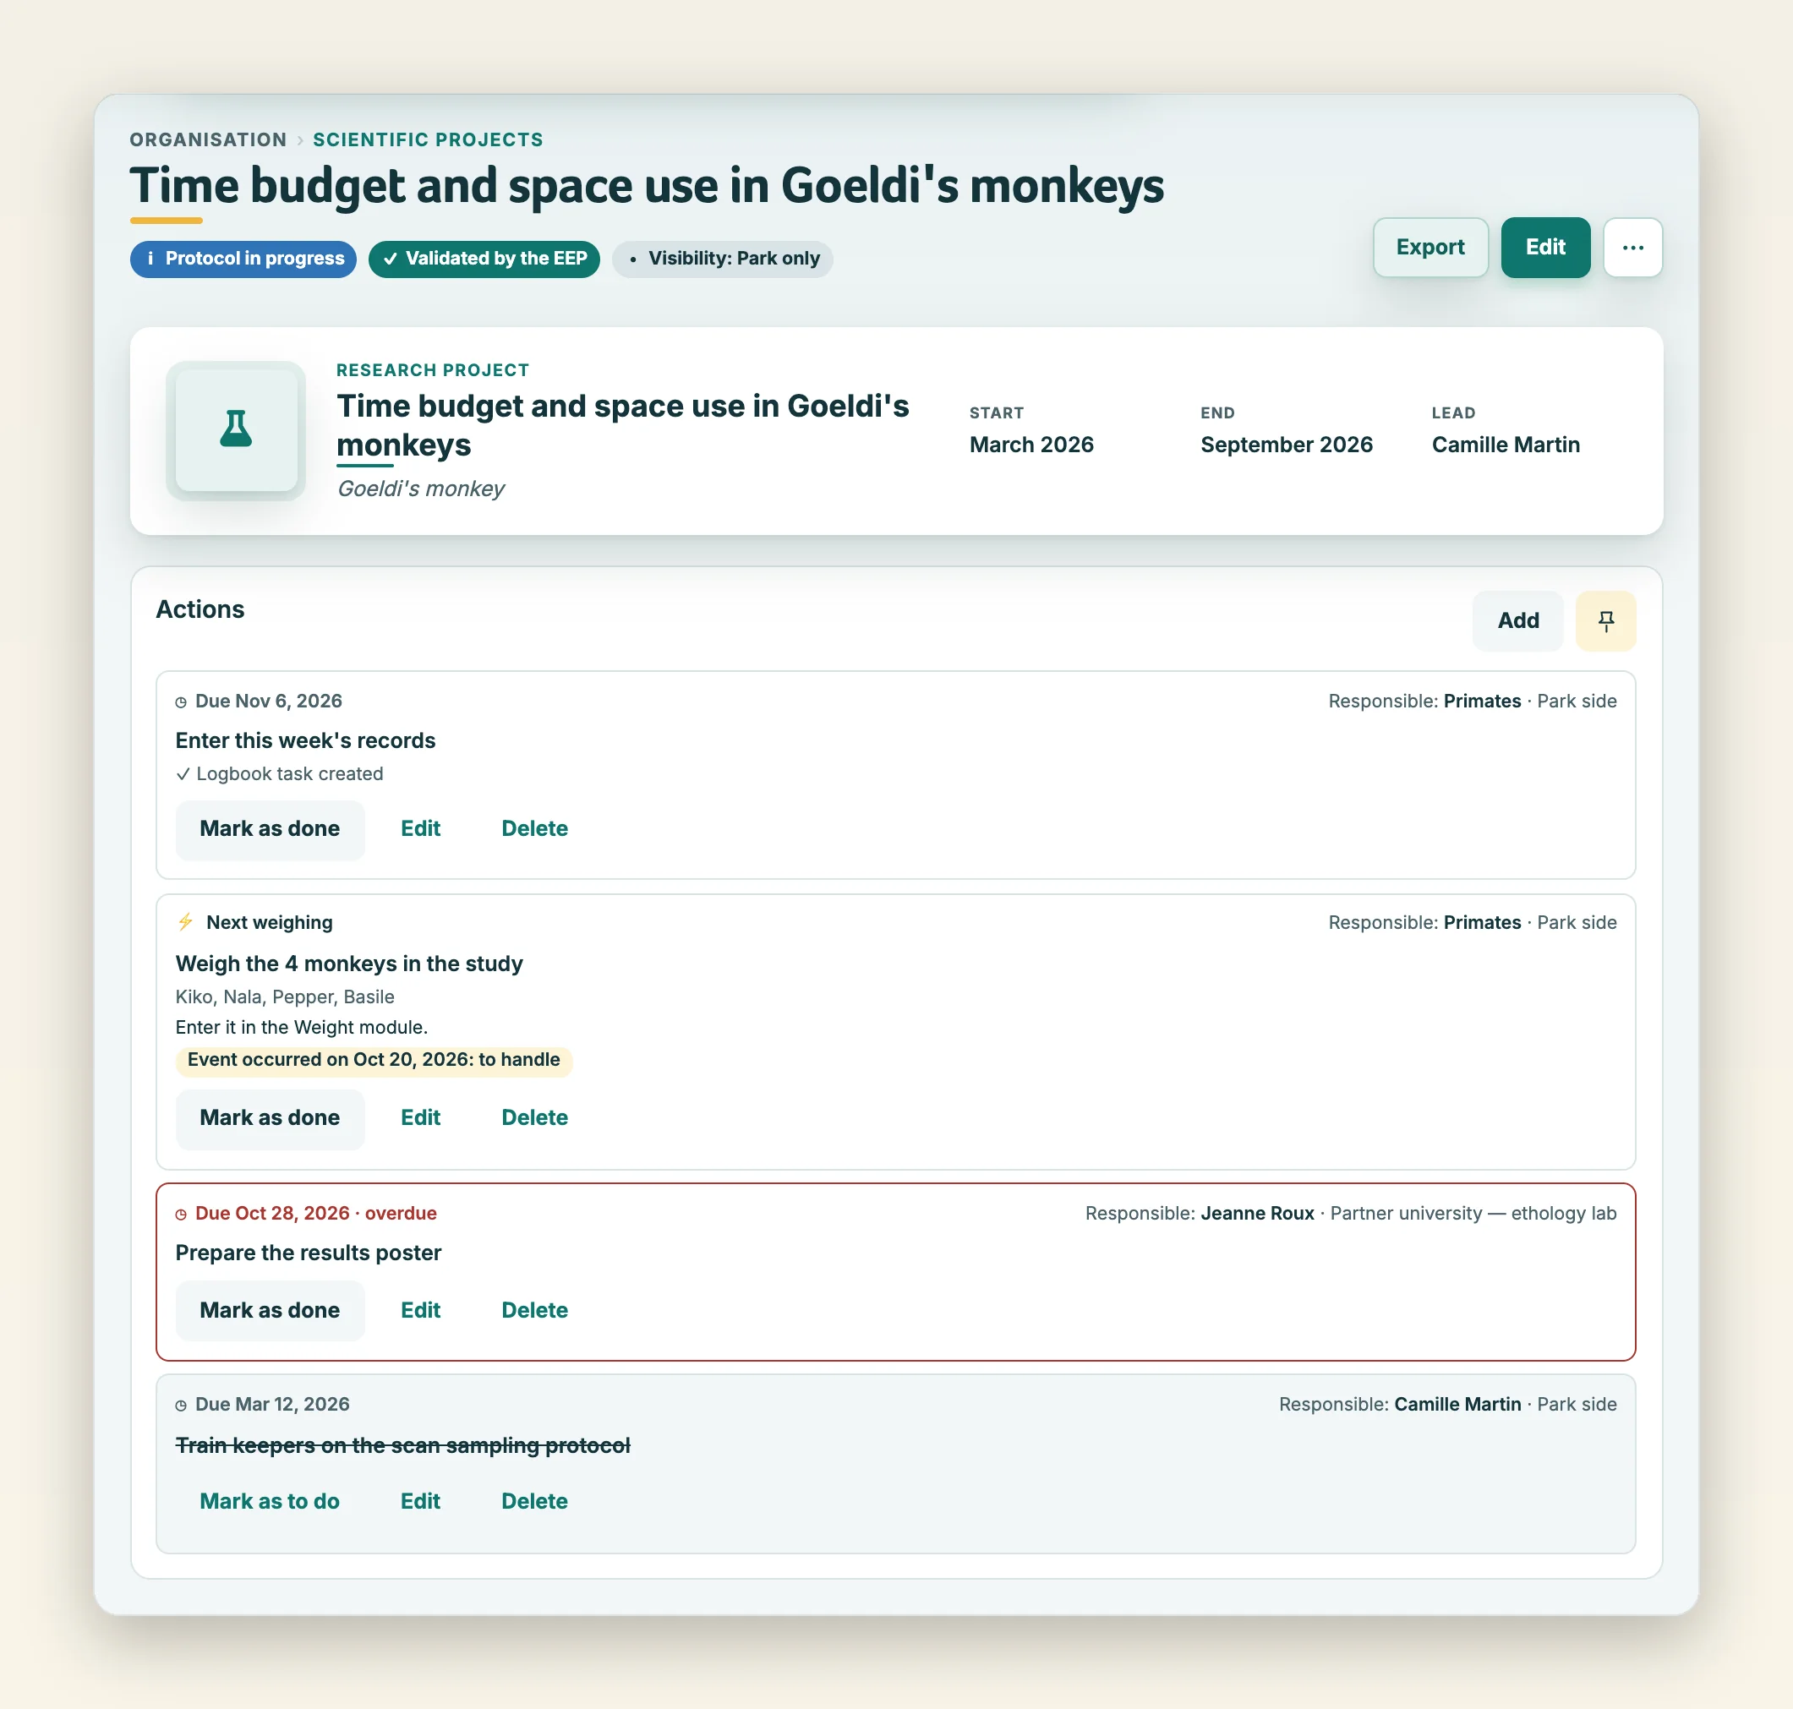Mark 'Train keepers' action as to do

[270, 1501]
